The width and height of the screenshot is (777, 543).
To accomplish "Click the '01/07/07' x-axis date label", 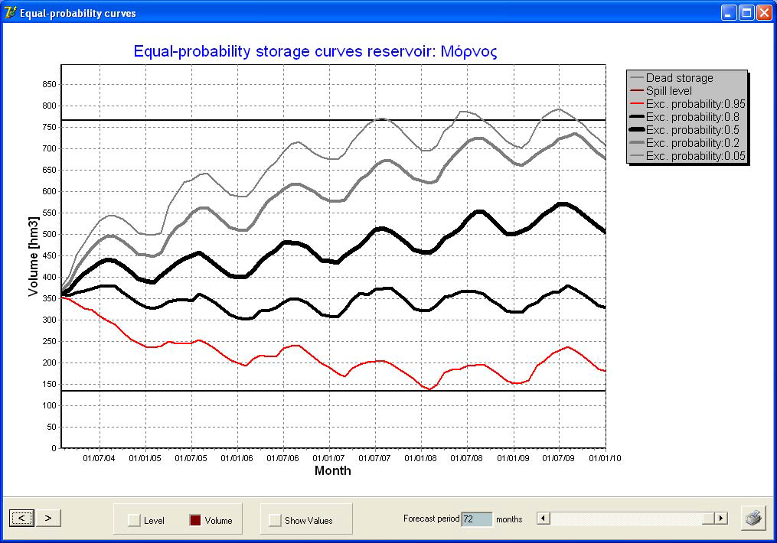I will (374, 458).
